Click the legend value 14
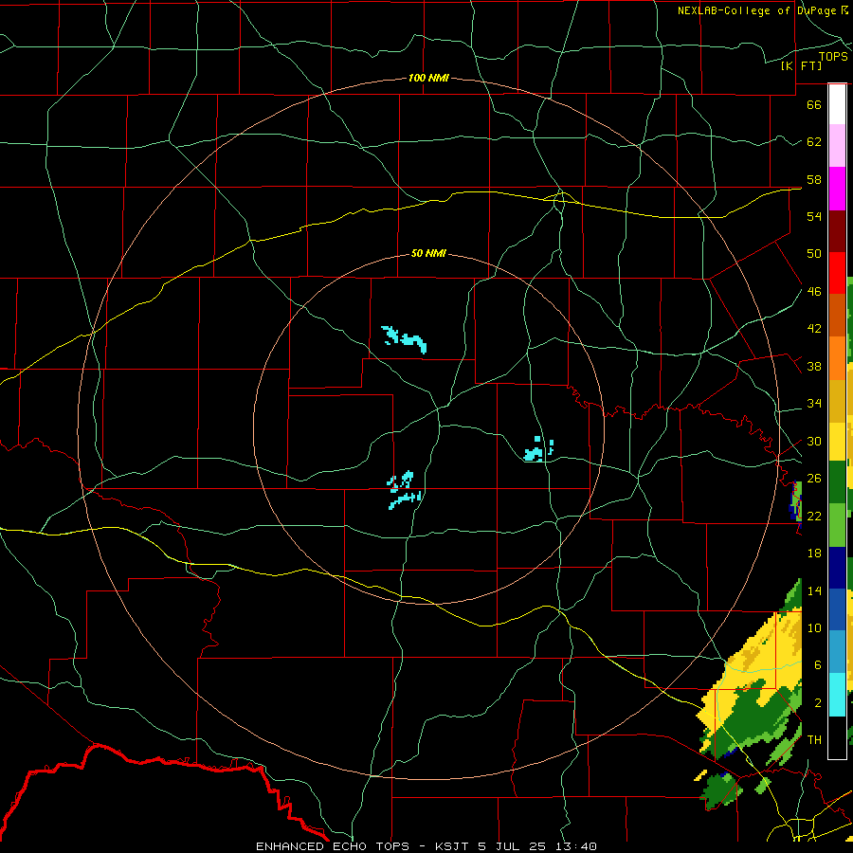The width and height of the screenshot is (853, 853). click(x=814, y=590)
